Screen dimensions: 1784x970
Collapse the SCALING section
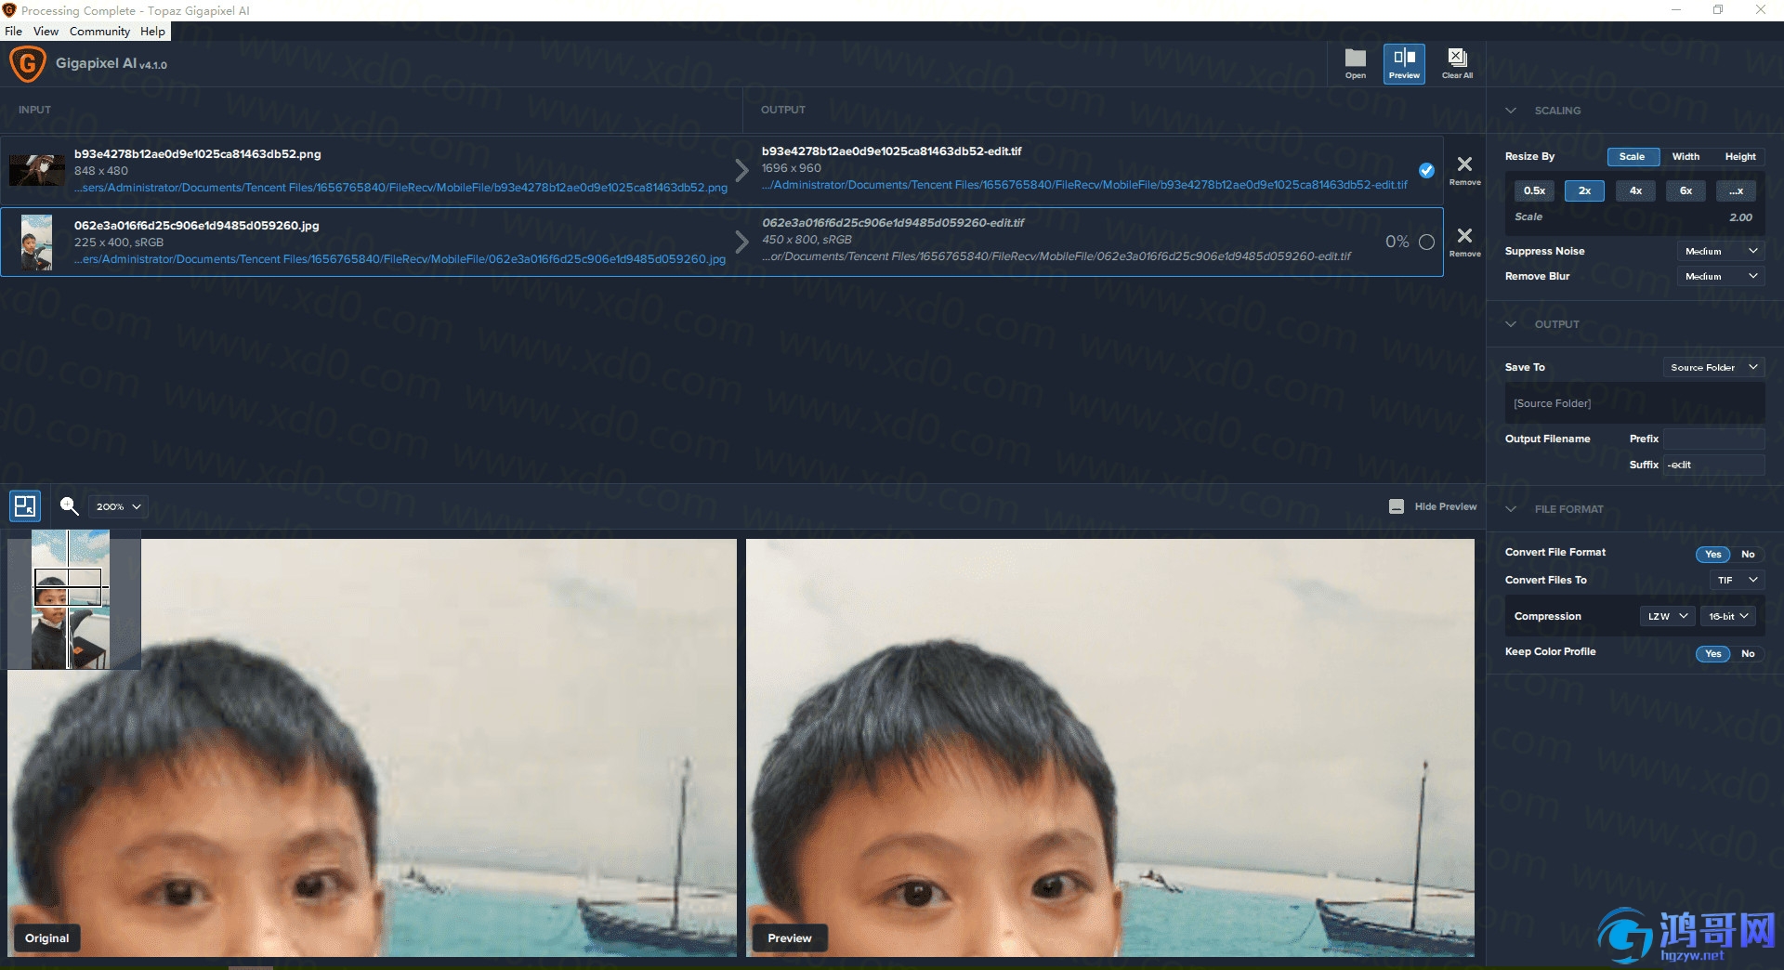click(1511, 110)
